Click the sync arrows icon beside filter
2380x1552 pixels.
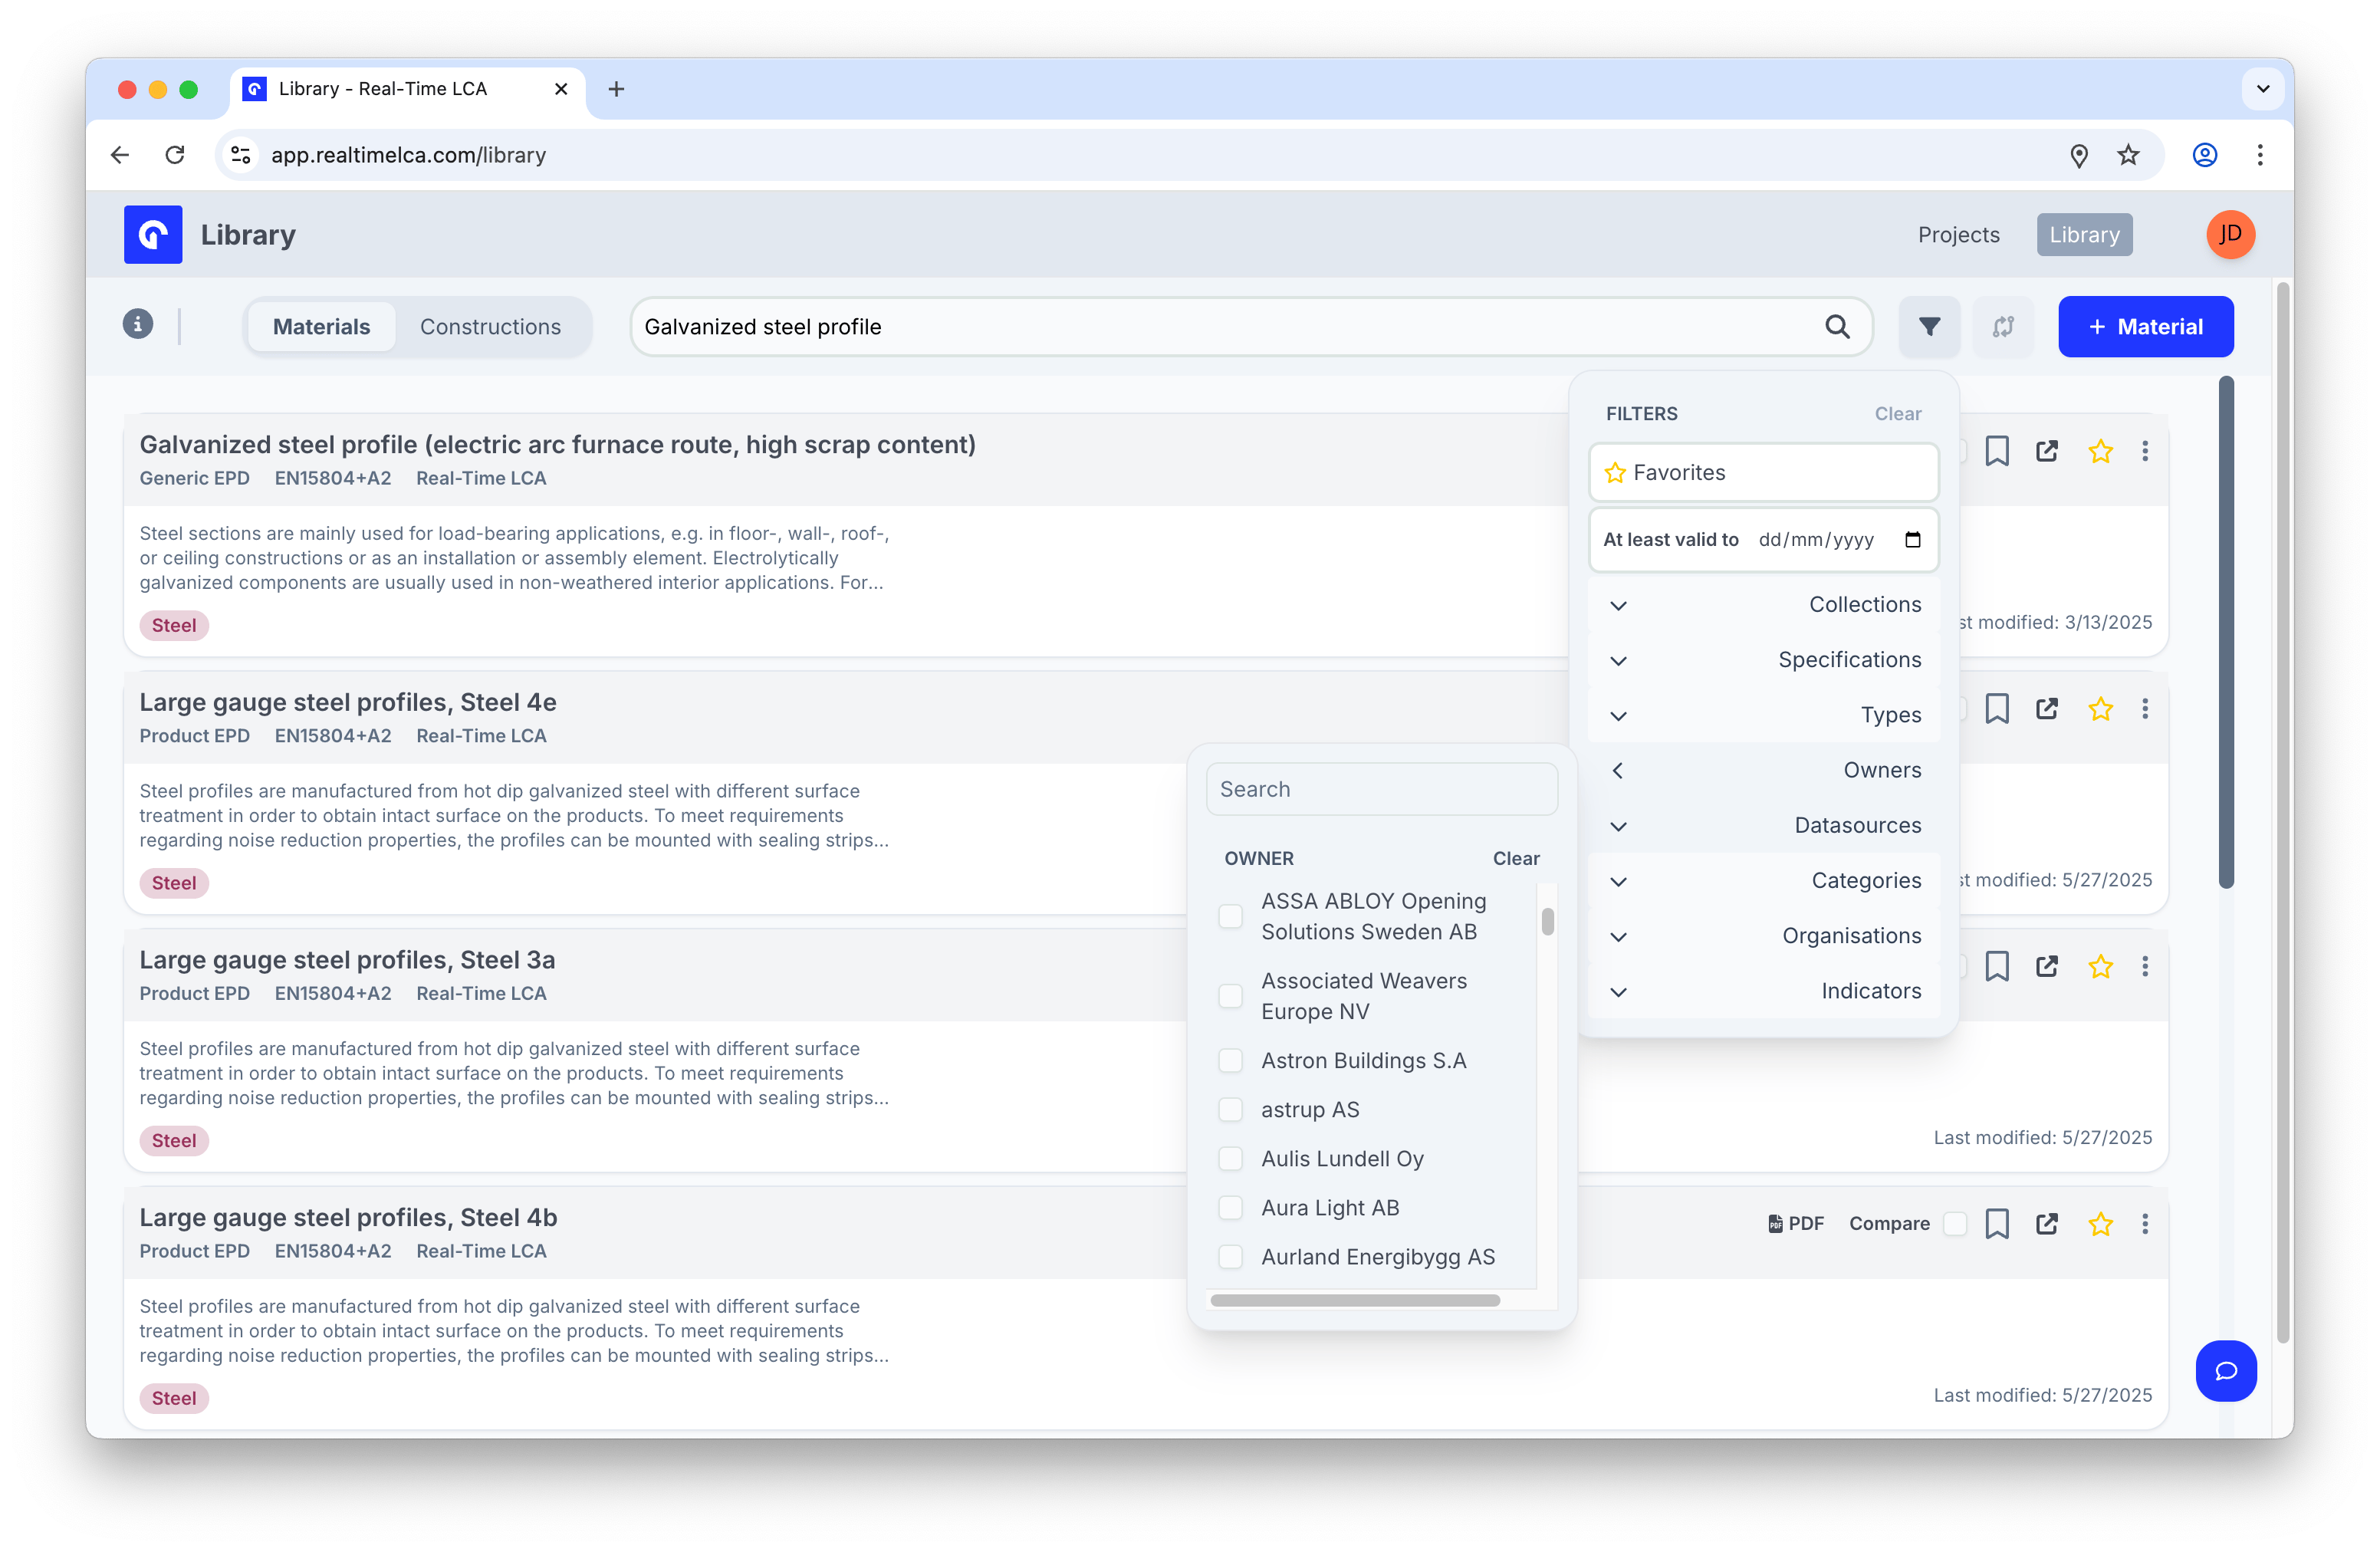(x=2003, y=326)
